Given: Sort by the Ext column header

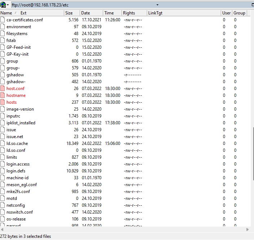Looking at the screenshot, I should pos(23,13).
